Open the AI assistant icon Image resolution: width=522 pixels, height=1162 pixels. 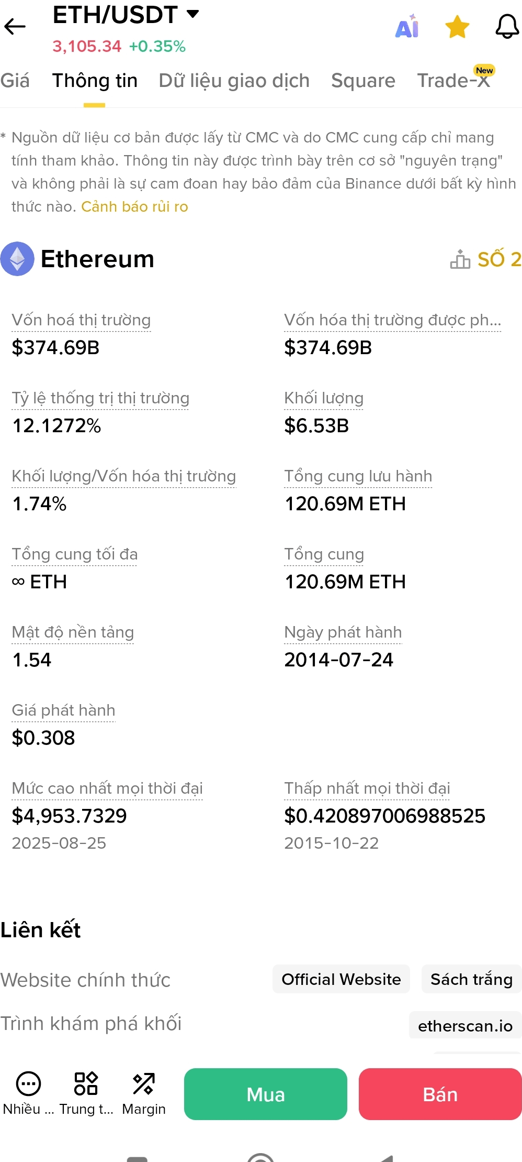point(407,27)
